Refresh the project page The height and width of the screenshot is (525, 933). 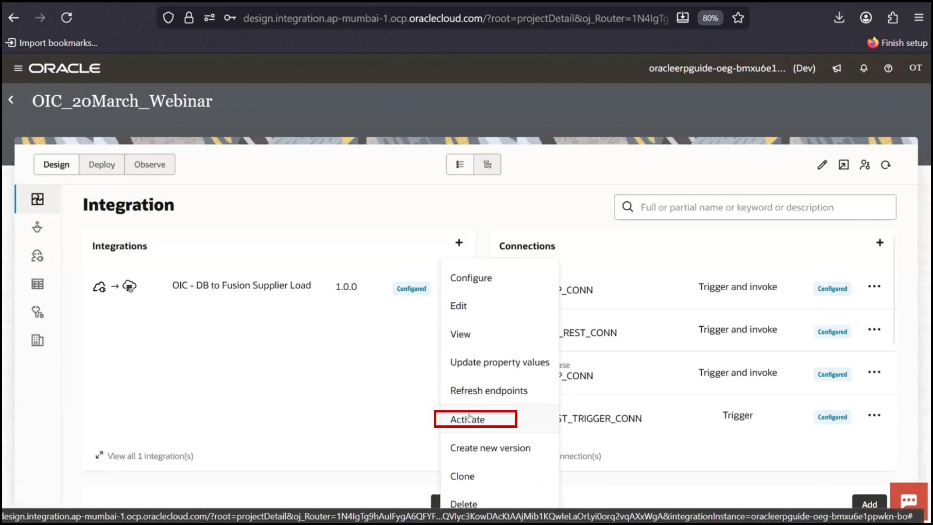[x=886, y=165]
